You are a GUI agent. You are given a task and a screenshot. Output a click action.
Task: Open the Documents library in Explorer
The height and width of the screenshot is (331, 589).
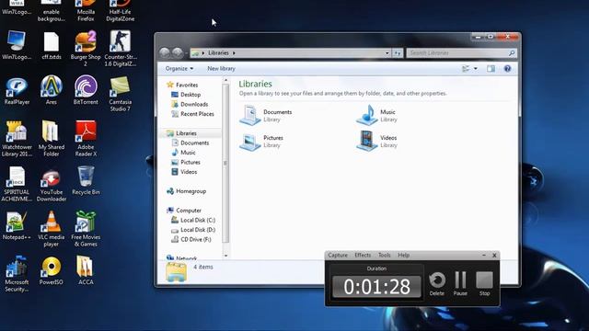(266, 115)
